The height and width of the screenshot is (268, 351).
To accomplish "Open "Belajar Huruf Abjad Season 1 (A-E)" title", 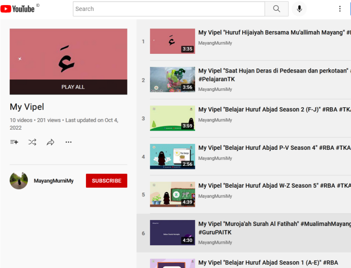I will 268,263.
